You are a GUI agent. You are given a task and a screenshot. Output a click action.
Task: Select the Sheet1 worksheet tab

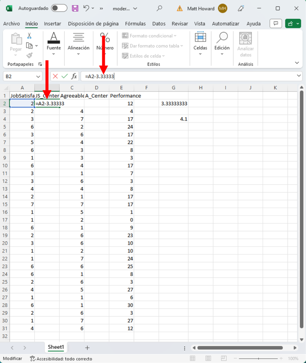tap(56, 347)
